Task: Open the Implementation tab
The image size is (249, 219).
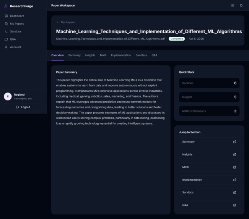Action: pos(121,55)
